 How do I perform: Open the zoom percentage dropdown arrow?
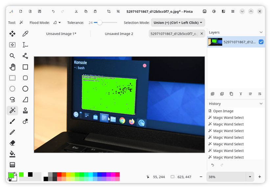[x=250, y=177]
